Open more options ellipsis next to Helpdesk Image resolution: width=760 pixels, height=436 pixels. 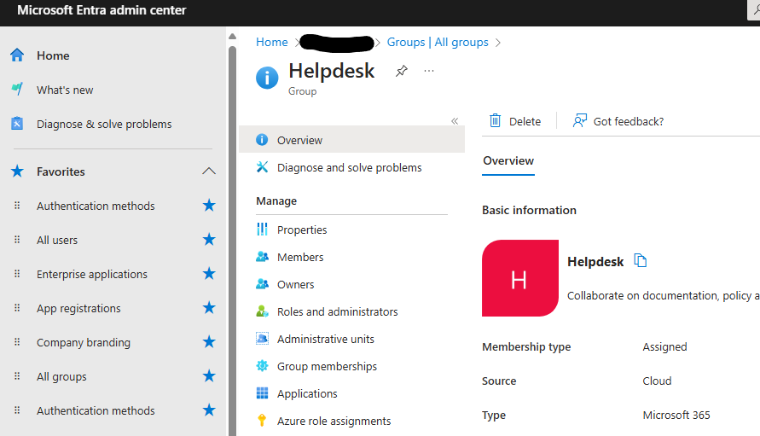[429, 71]
